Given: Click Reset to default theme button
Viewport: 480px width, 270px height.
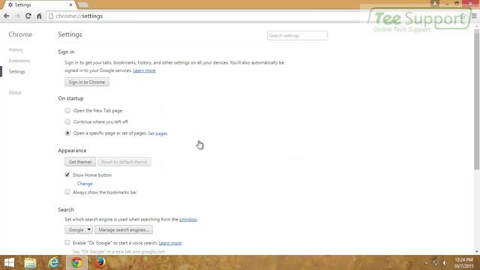Looking at the screenshot, I should [124, 162].
